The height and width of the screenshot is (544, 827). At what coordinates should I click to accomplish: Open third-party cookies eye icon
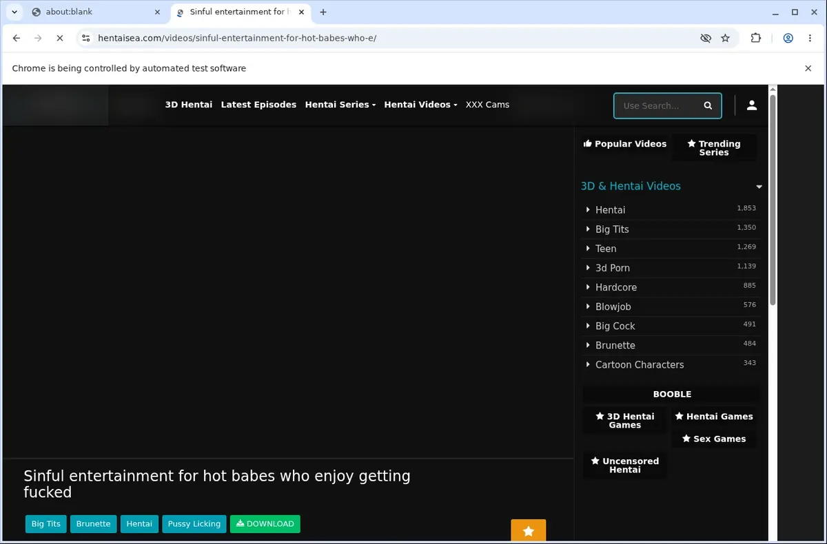click(x=705, y=38)
